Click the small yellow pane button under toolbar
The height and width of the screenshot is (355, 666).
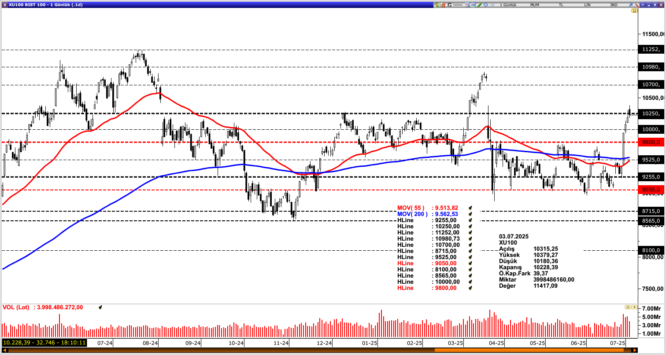click(x=634, y=11)
